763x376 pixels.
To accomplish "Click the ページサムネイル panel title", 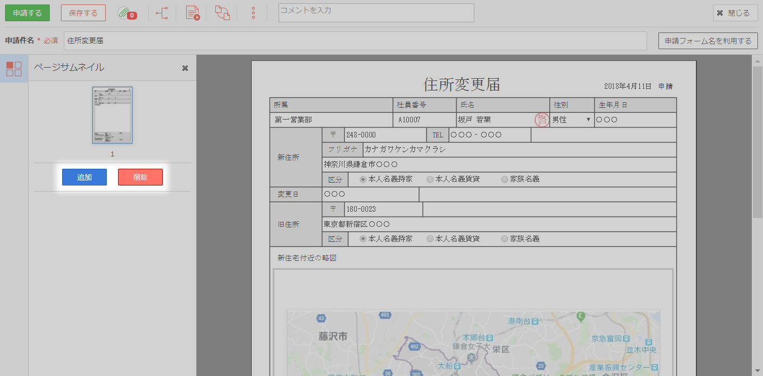I will tap(69, 68).
